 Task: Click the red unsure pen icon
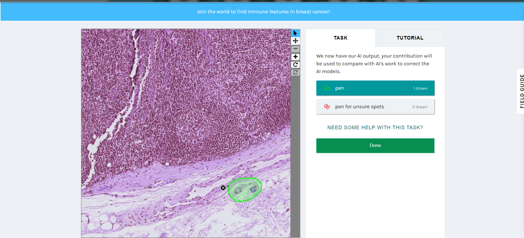327,106
